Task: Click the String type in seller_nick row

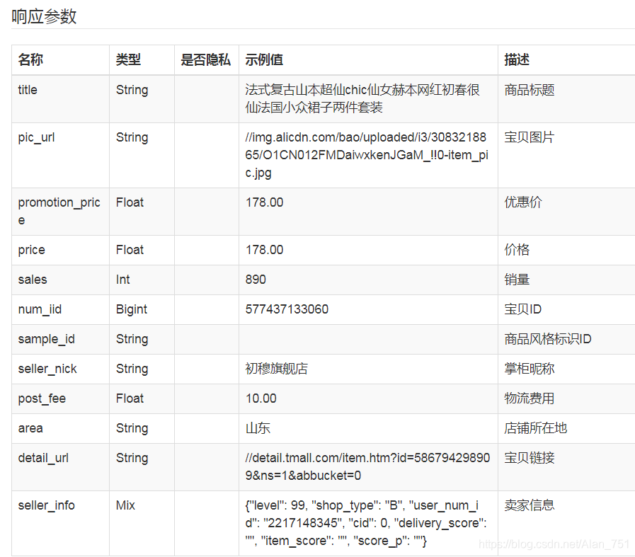Action: 132,369
